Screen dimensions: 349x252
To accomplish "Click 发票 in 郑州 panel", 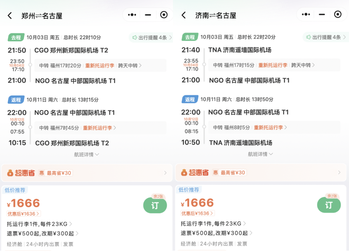I will pos(68,244).
